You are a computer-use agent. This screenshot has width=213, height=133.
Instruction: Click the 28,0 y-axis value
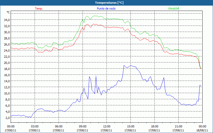(x=7, y=38)
